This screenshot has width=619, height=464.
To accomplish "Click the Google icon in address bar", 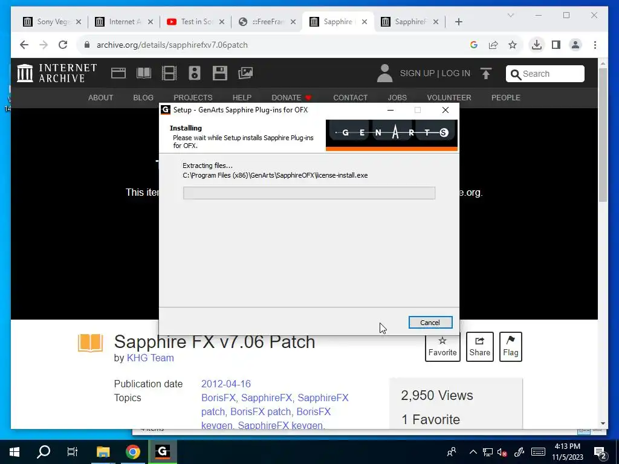I will pos(474,45).
